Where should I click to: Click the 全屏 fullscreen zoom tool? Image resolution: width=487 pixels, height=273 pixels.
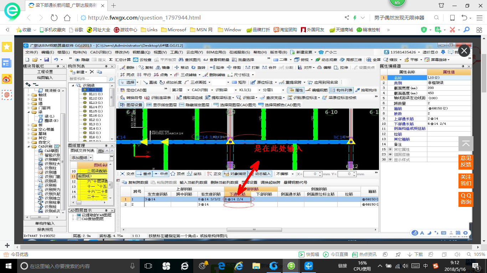[x=374, y=60]
